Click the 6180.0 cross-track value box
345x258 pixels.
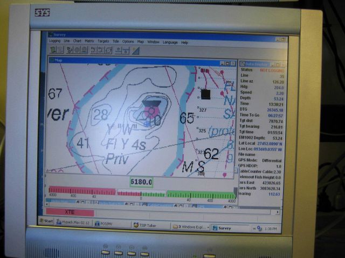coord(141,182)
